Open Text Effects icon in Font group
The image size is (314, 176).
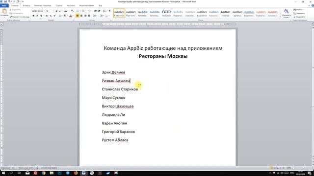pyautogui.click(x=60, y=16)
